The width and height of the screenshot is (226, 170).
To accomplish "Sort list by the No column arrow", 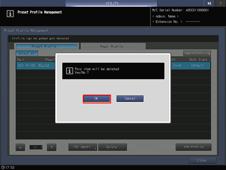I will 23,60.
